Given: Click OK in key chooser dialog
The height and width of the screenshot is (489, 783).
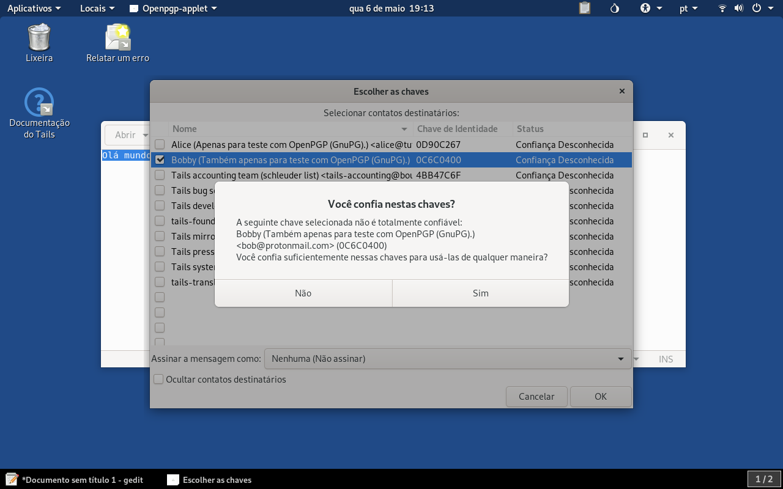Looking at the screenshot, I should coord(601,397).
